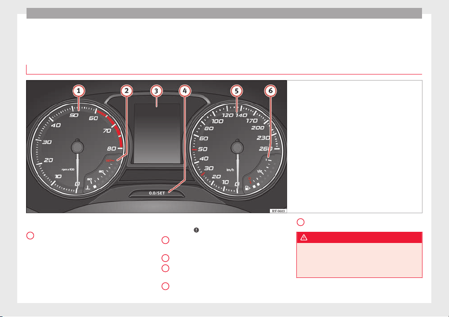This screenshot has height=317, width=449.
Task: Click the coolant temperature thermometer icon
Action: tap(87, 188)
